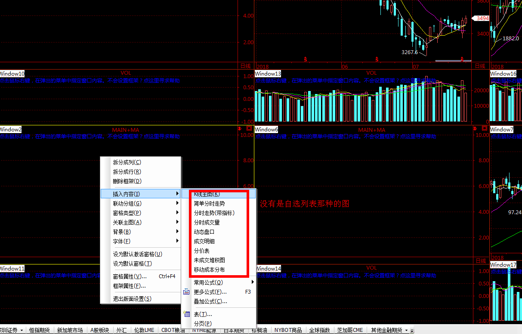Choose 分页(P) from the submenu
The height and width of the screenshot is (334, 522).
pyautogui.click(x=219, y=324)
